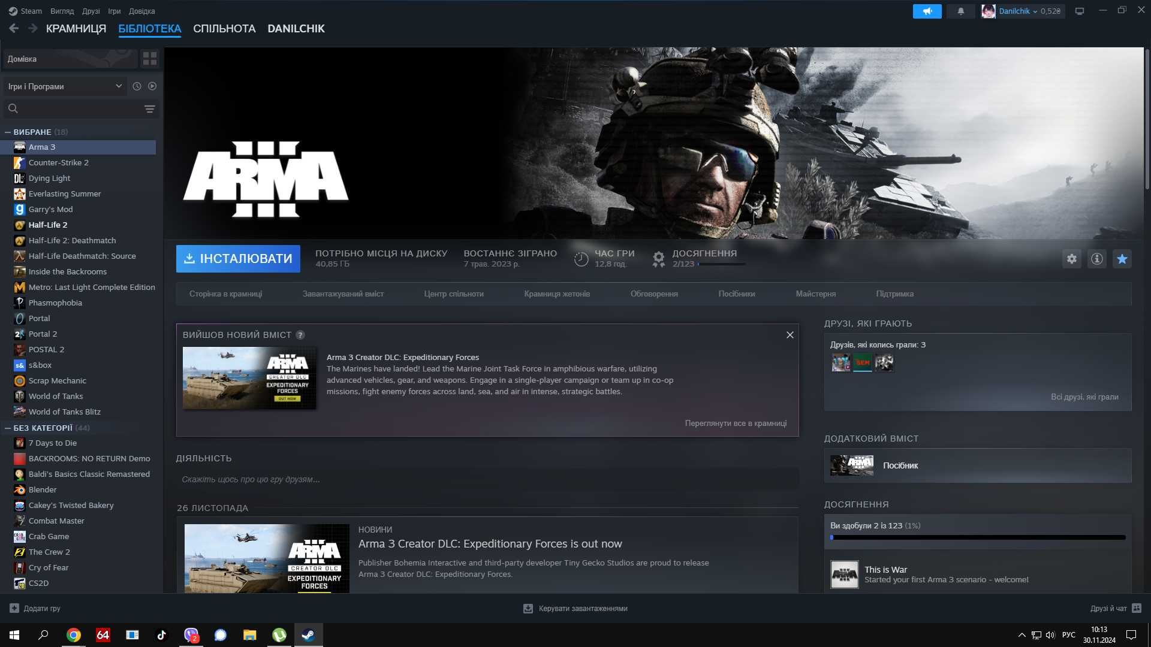Open This is War achievement icon
1151x647 pixels.
[x=844, y=575]
